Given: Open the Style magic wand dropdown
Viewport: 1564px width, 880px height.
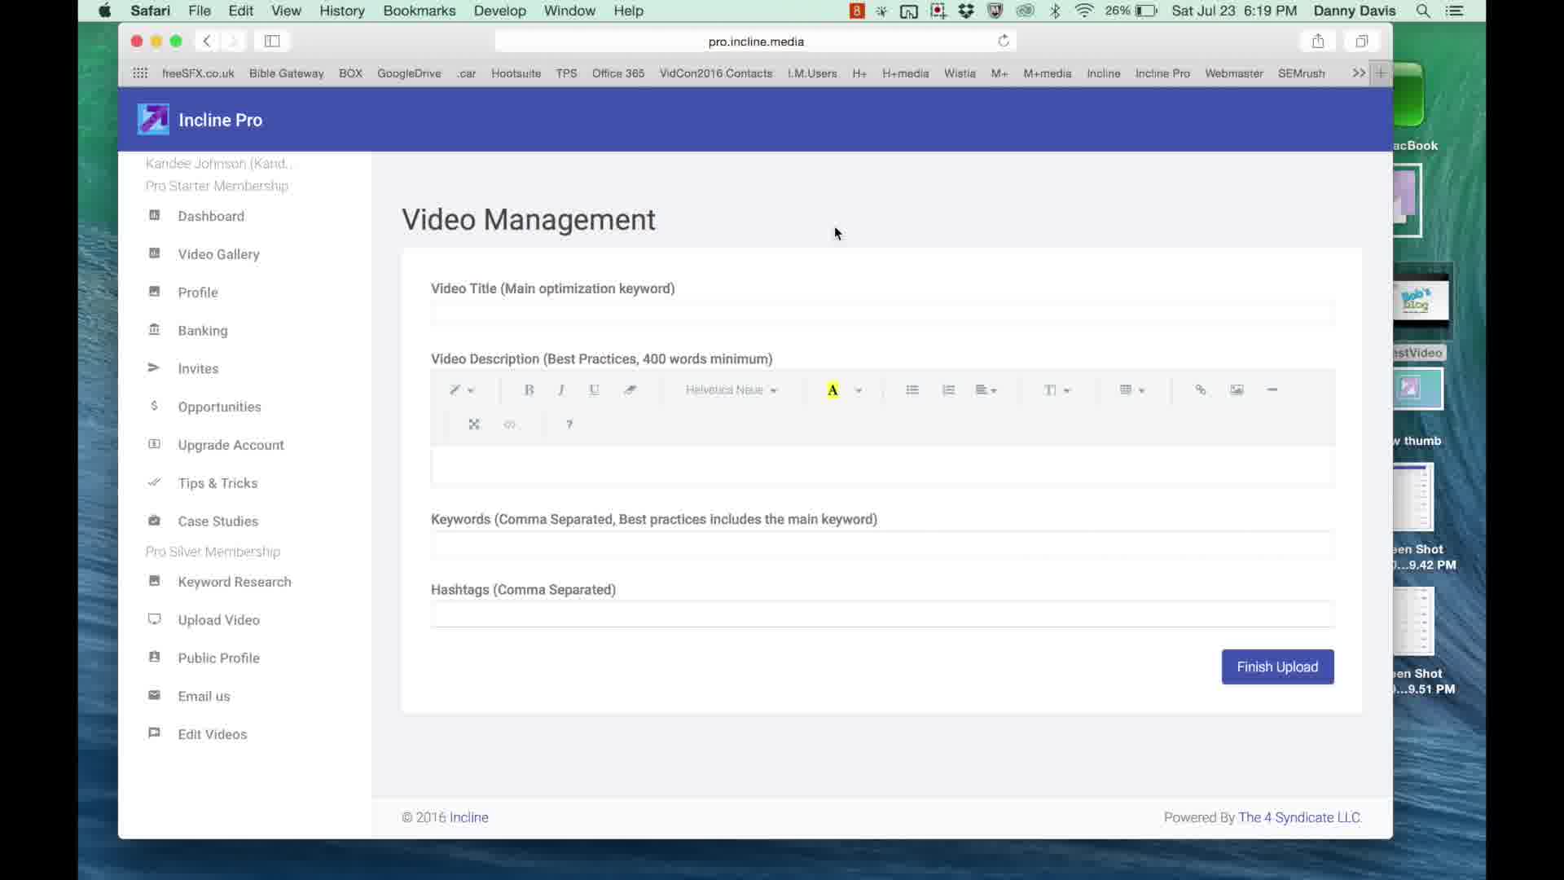Looking at the screenshot, I should (x=462, y=390).
